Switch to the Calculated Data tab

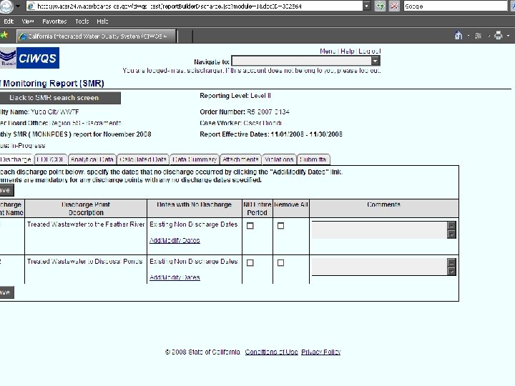143,159
